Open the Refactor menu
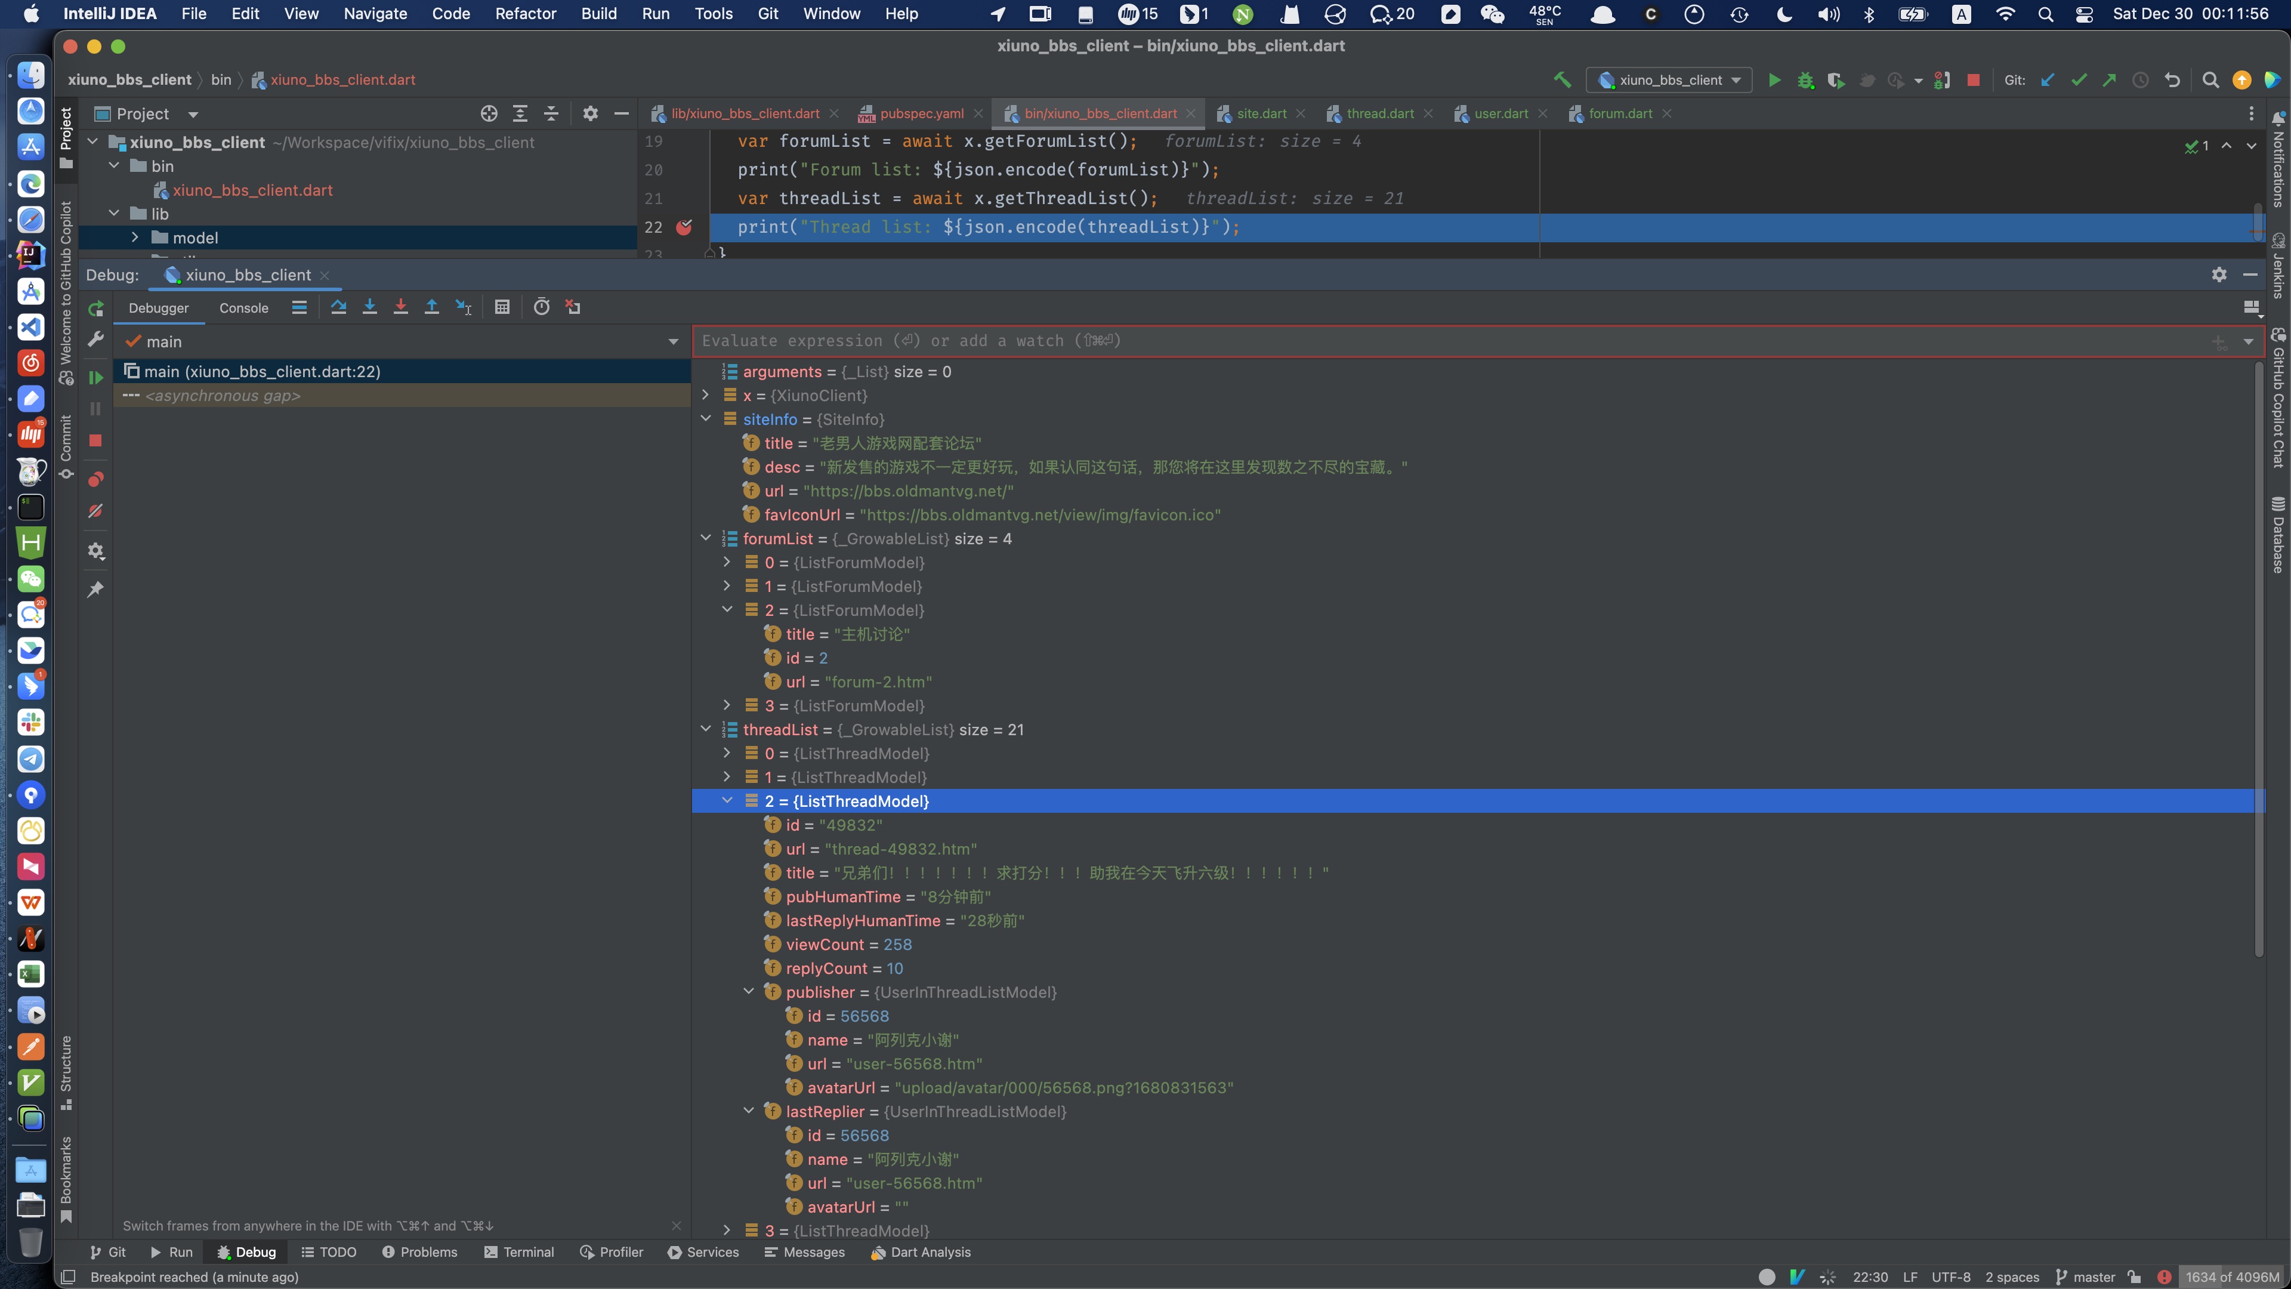The height and width of the screenshot is (1289, 2291). click(x=525, y=14)
